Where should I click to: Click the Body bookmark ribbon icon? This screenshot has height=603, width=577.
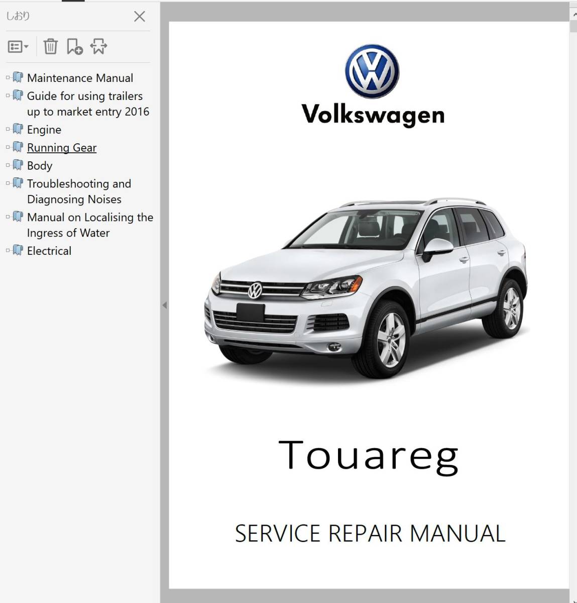click(x=18, y=165)
